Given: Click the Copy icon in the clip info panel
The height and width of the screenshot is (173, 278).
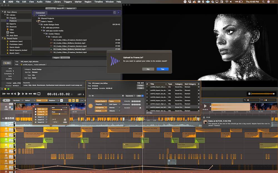Looking at the screenshot, I should [x=141, y=86].
